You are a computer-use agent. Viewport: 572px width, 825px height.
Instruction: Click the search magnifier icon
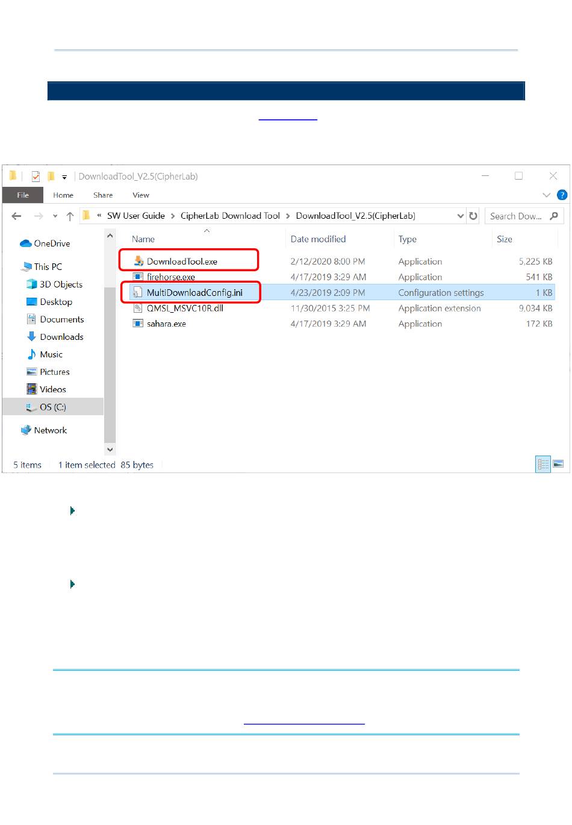point(554,216)
